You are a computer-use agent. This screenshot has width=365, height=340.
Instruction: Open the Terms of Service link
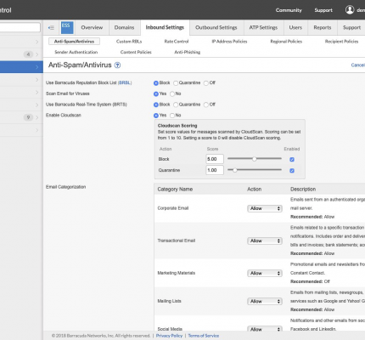coord(204,336)
